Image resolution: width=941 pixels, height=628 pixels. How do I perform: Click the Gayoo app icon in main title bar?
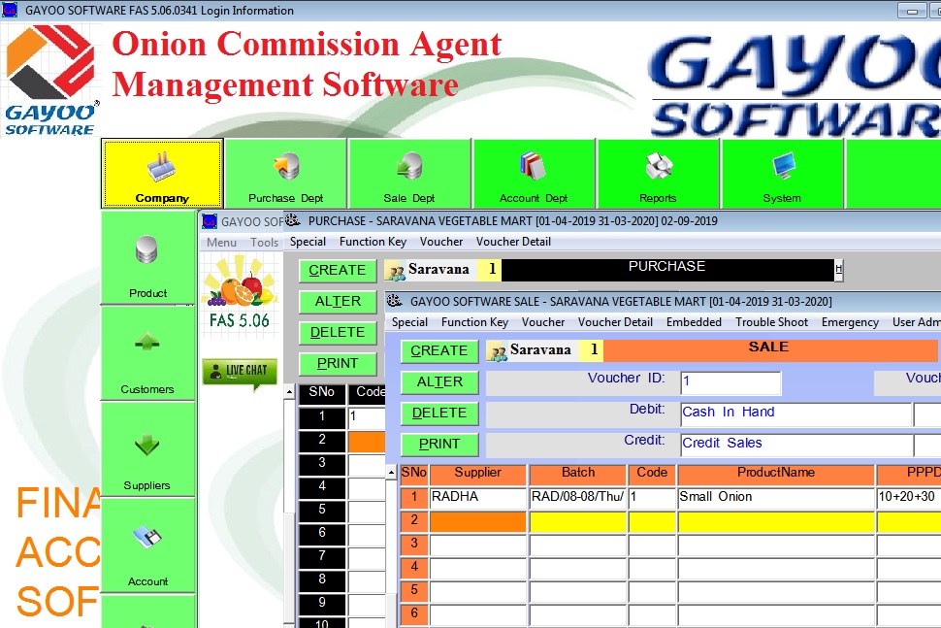click(x=10, y=11)
